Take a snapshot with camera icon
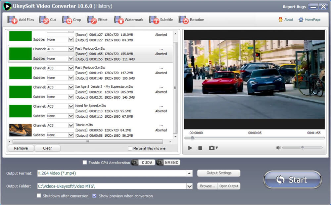Viewport: 331px width, 205px height. (212, 148)
